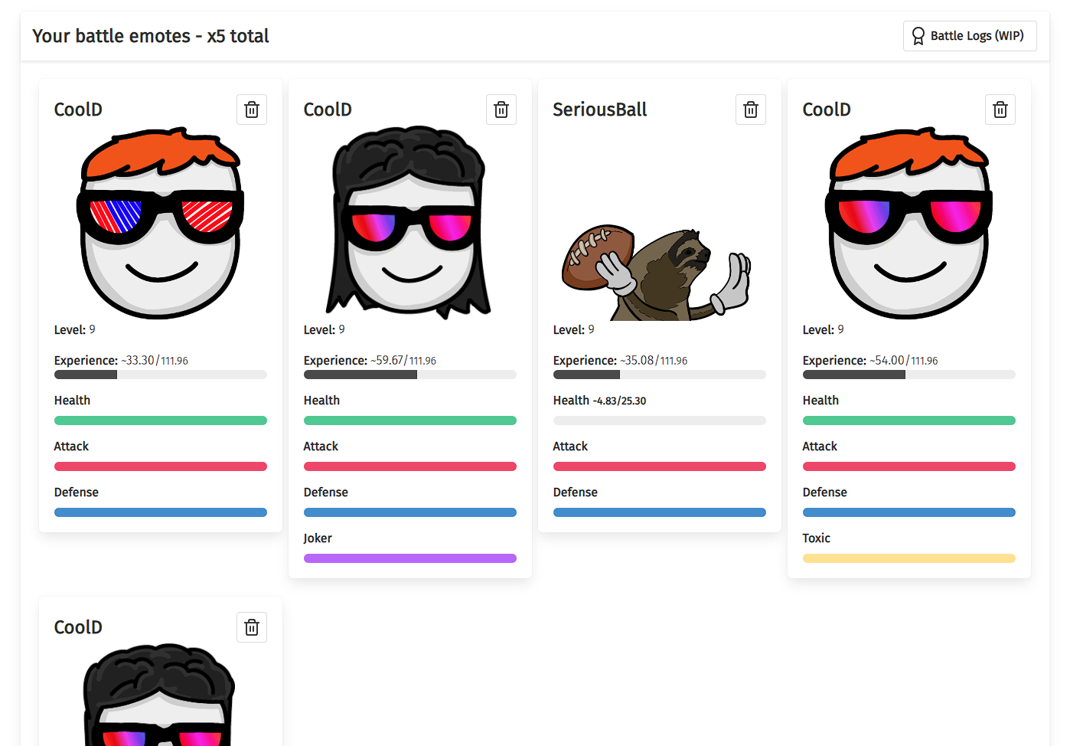Click the SeriousBall blue defense bar
The height and width of the screenshot is (746, 1070).
click(660, 512)
